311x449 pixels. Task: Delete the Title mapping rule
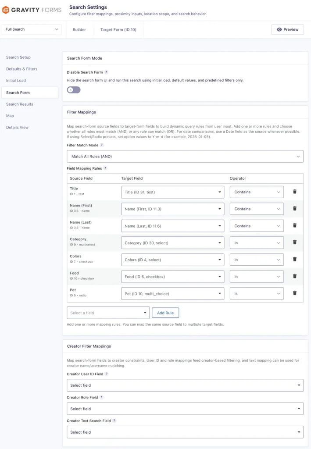click(295, 192)
